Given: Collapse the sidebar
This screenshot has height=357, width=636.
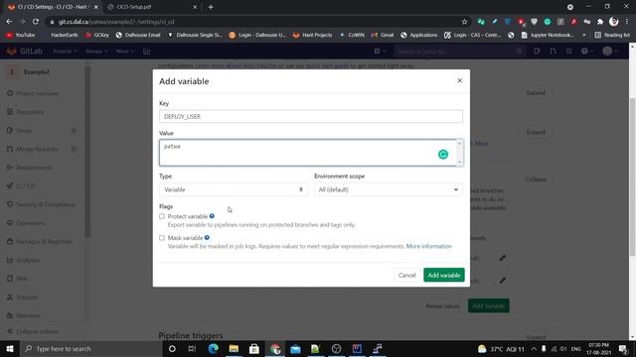Looking at the screenshot, I should click(33, 331).
